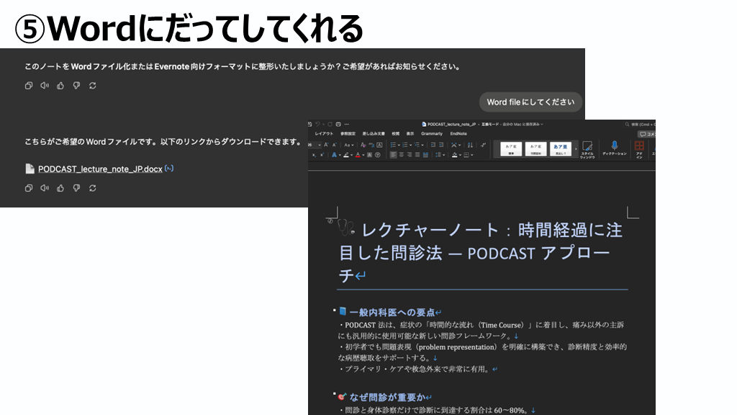Click read-aloud speaker icon under first response
Image resolution: width=737 pixels, height=415 pixels.
pos(45,86)
